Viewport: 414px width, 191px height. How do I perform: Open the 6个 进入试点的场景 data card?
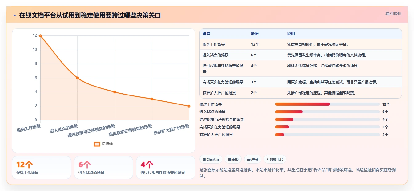click(103, 168)
